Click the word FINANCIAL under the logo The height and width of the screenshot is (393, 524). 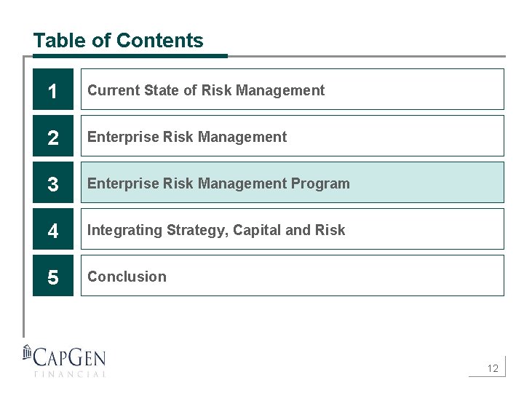point(70,374)
